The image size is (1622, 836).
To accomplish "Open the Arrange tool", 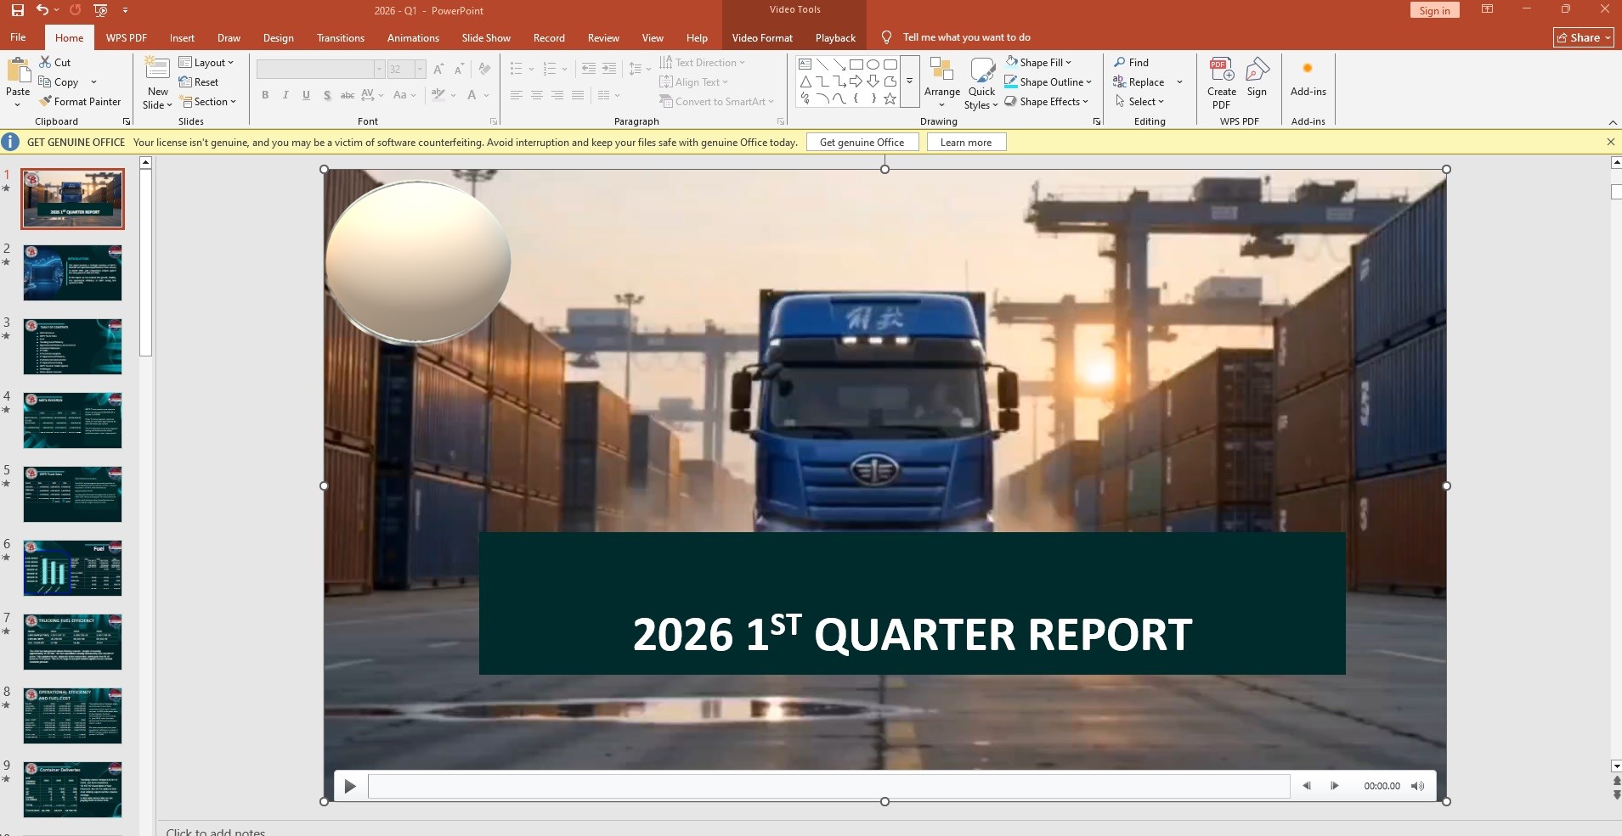I will [x=941, y=82].
